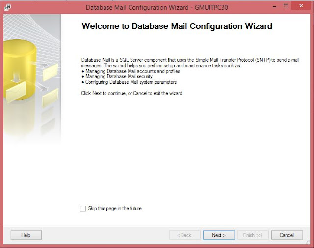Minimize the wizard window
Screen dimensions: 314x248
[x=275, y=6]
